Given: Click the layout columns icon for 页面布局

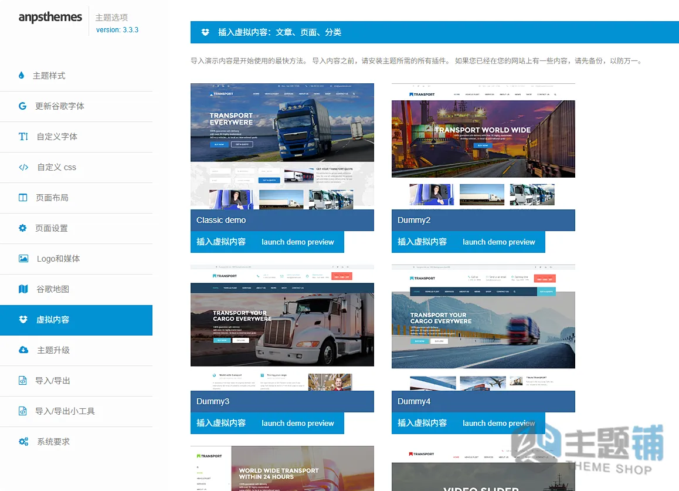Looking at the screenshot, I should pyautogui.click(x=23, y=198).
